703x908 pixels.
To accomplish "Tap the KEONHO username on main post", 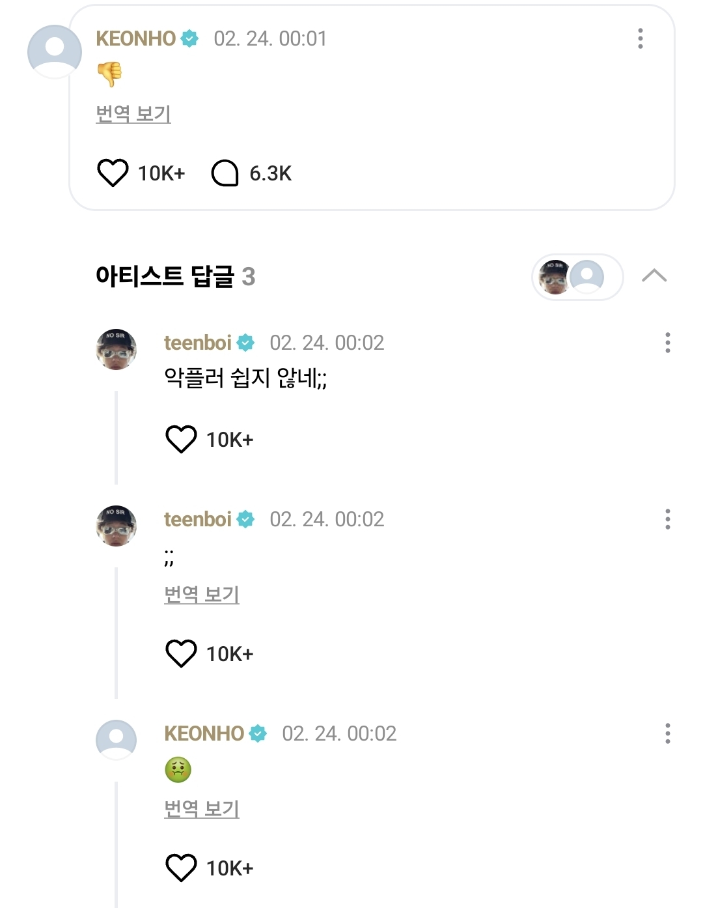I will click(136, 38).
